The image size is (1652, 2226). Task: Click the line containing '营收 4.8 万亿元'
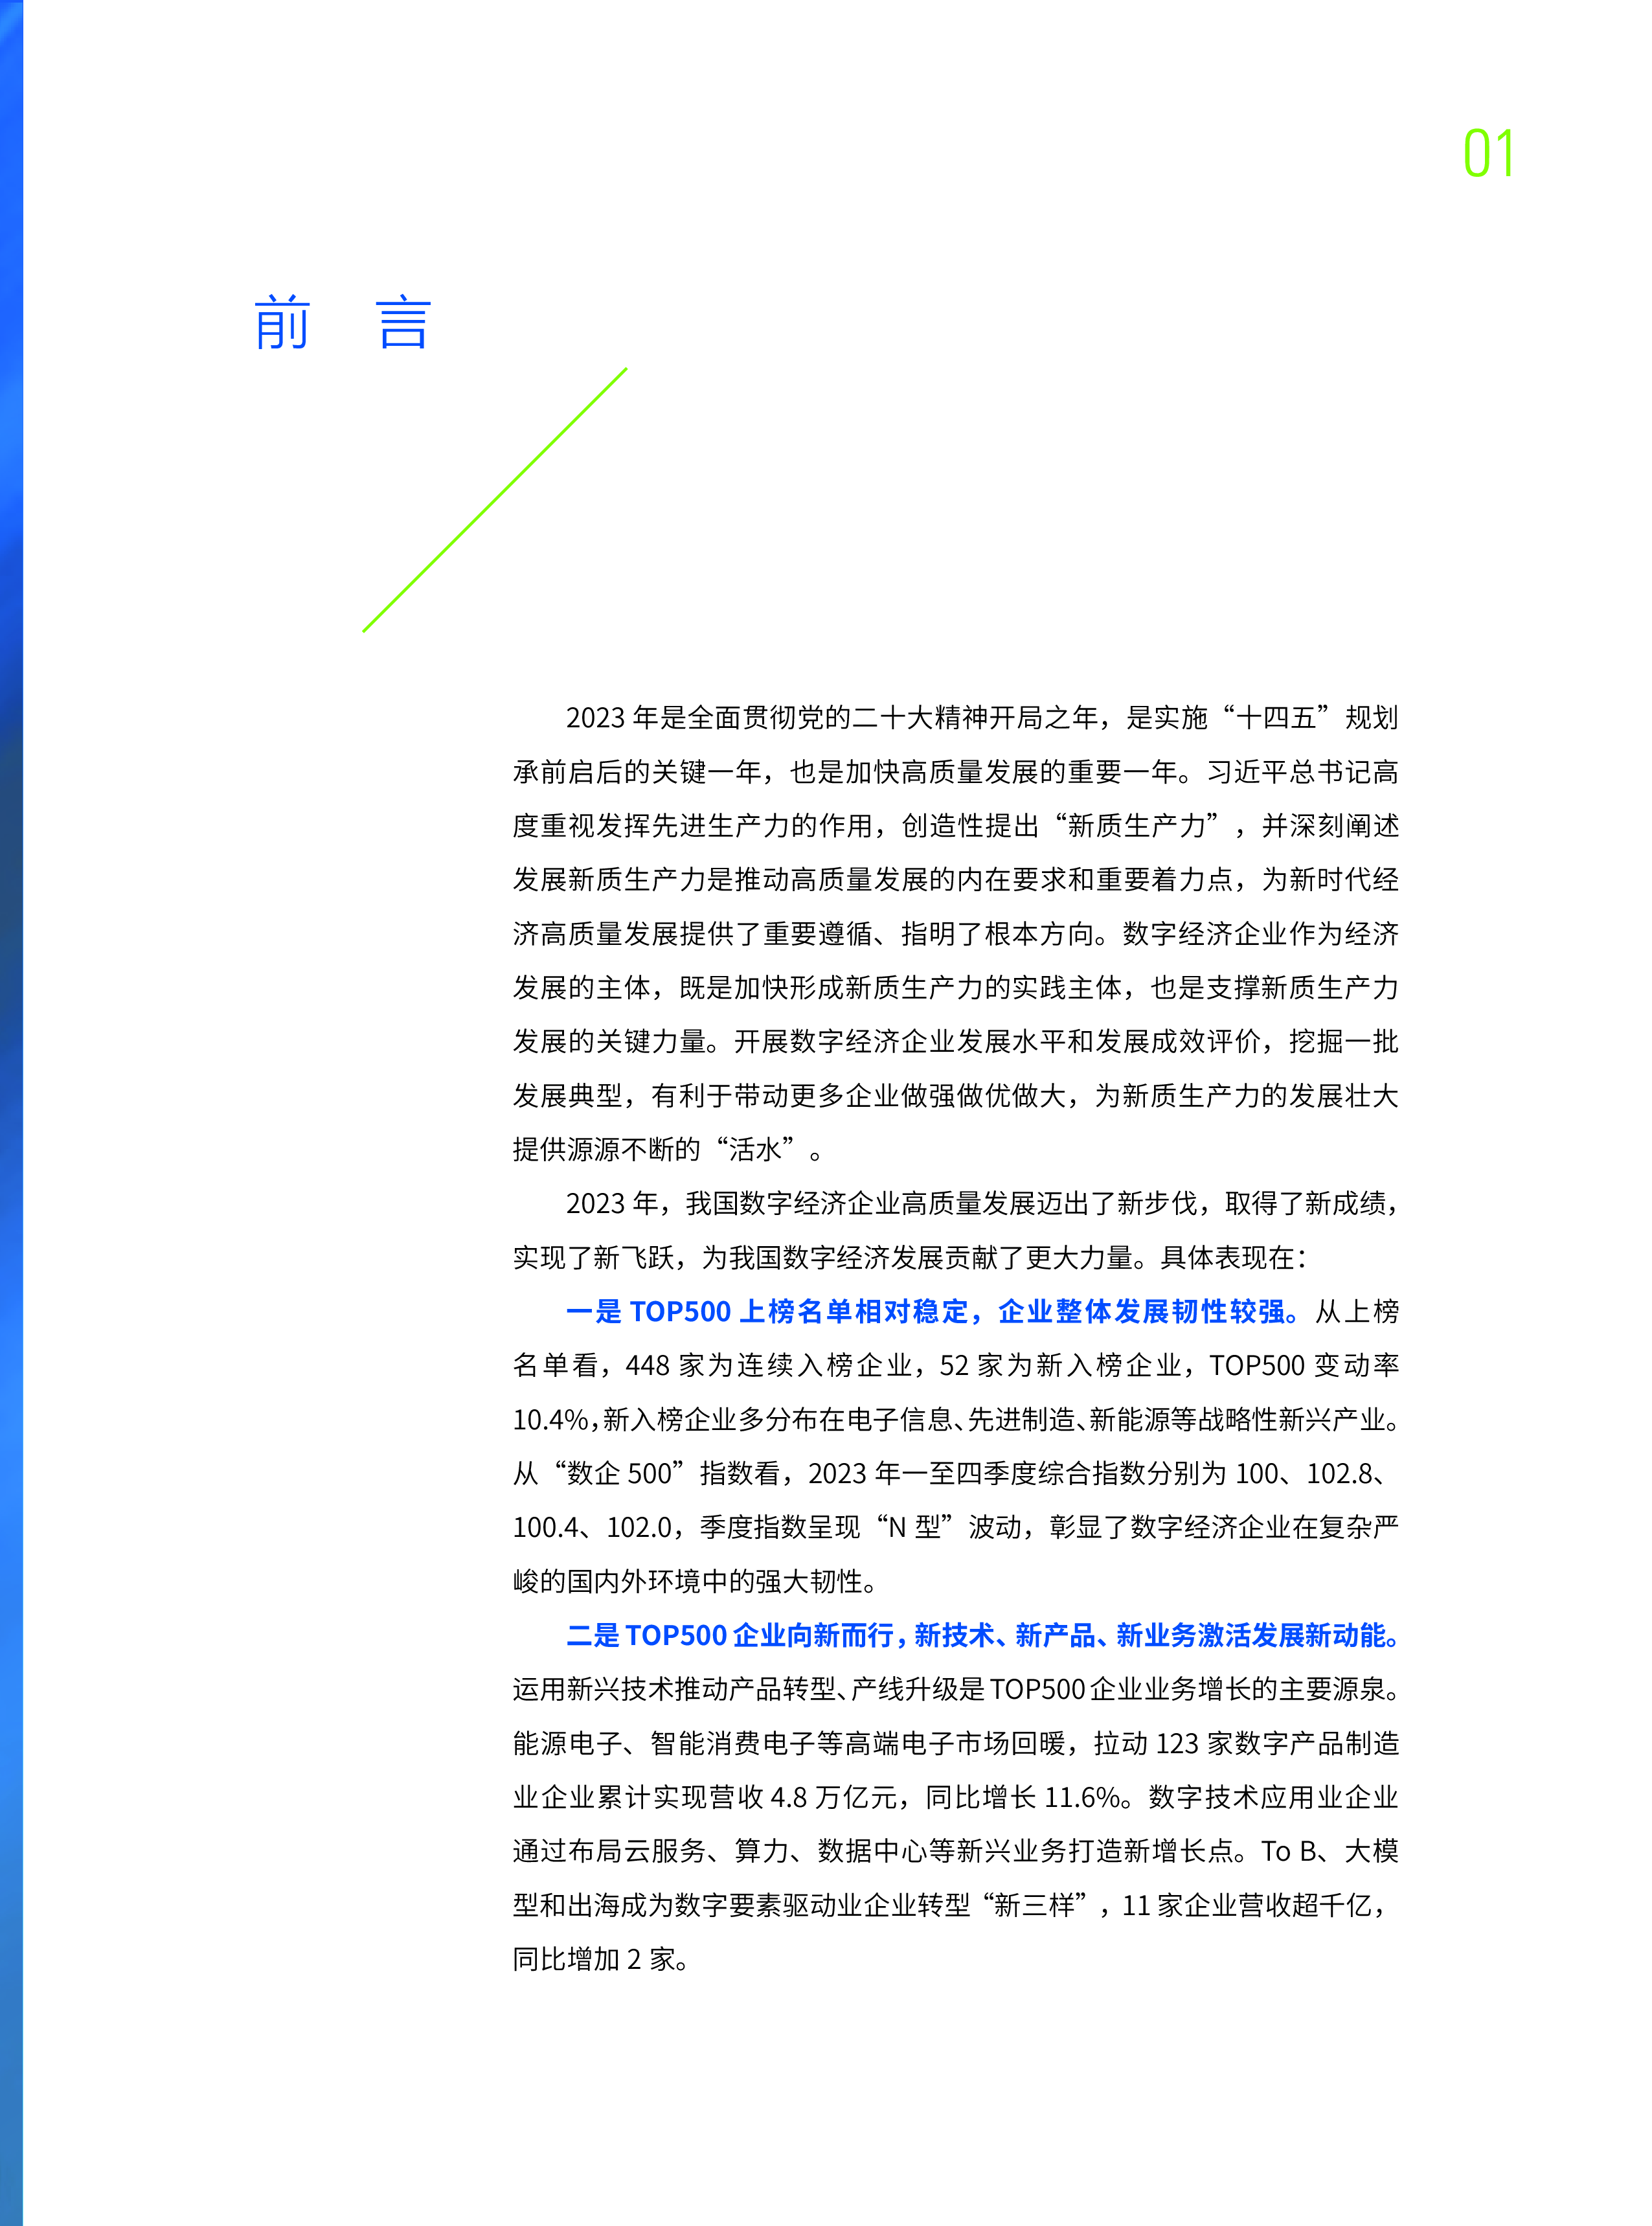coord(955,1797)
